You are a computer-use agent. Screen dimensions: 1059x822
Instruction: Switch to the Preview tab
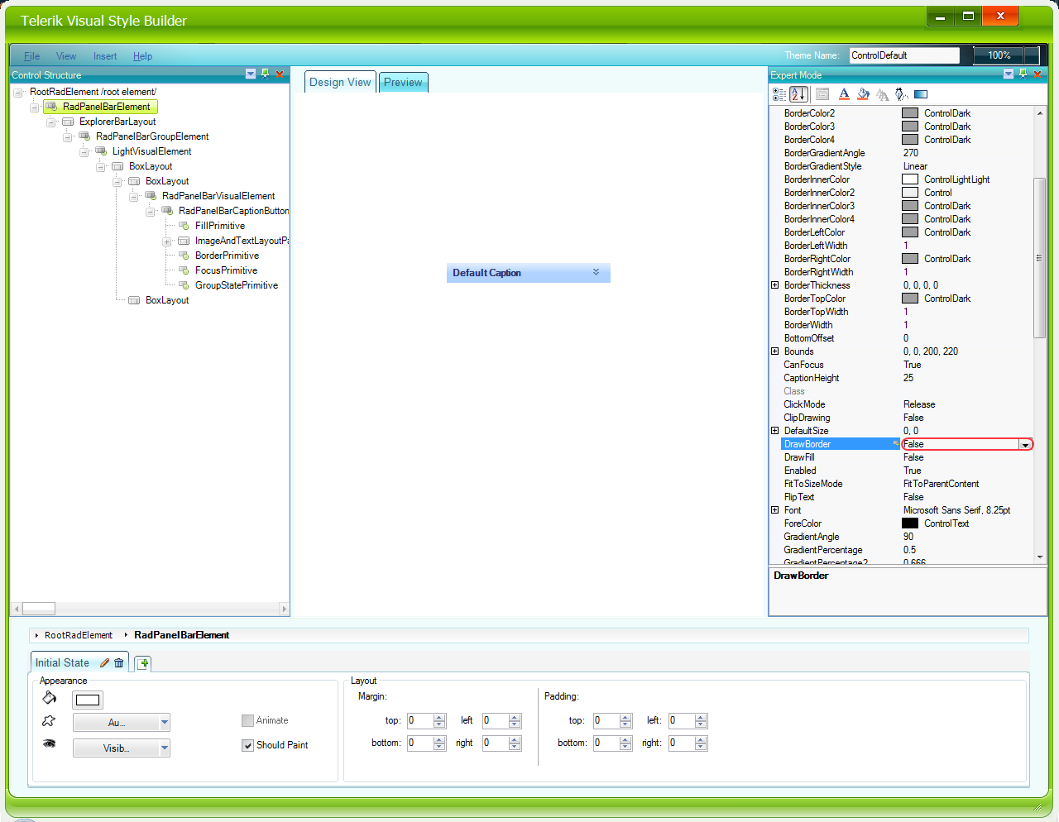403,82
